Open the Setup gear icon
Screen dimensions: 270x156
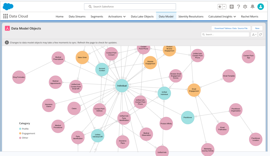(x=245, y=7)
